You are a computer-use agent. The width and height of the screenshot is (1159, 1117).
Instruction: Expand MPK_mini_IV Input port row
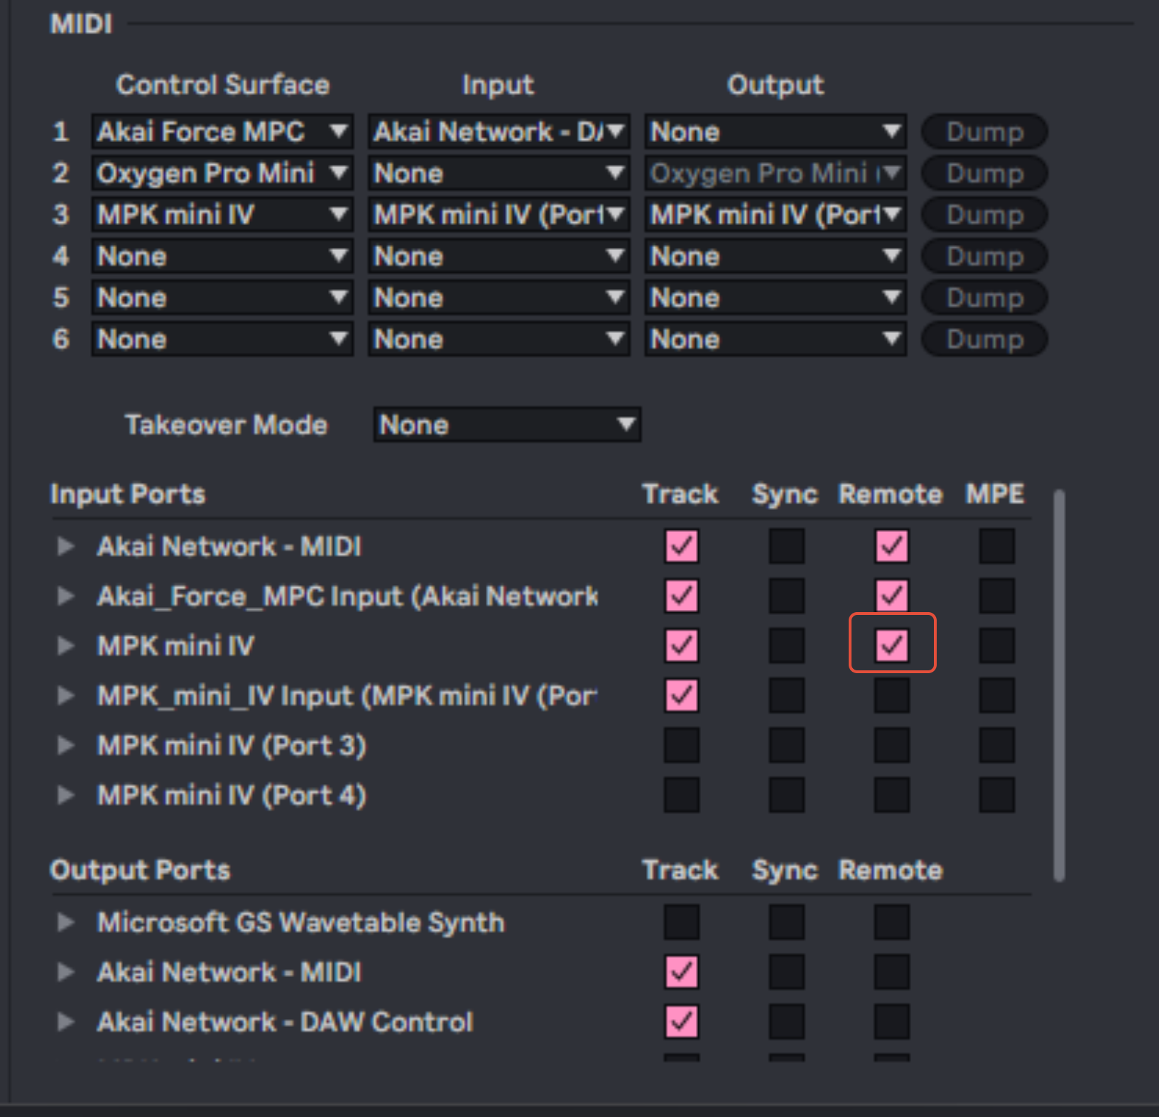(66, 695)
